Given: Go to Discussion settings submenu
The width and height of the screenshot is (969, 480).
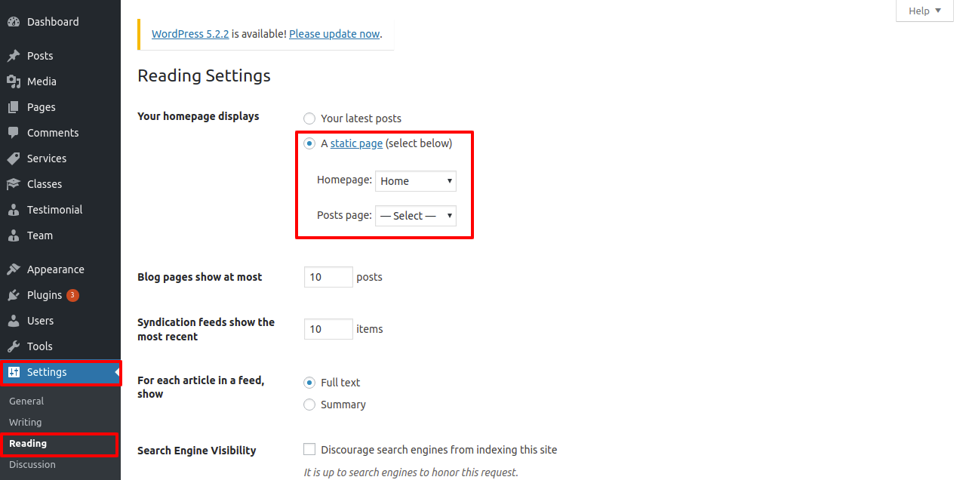Looking at the screenshot, I should (x=32, y=464).
